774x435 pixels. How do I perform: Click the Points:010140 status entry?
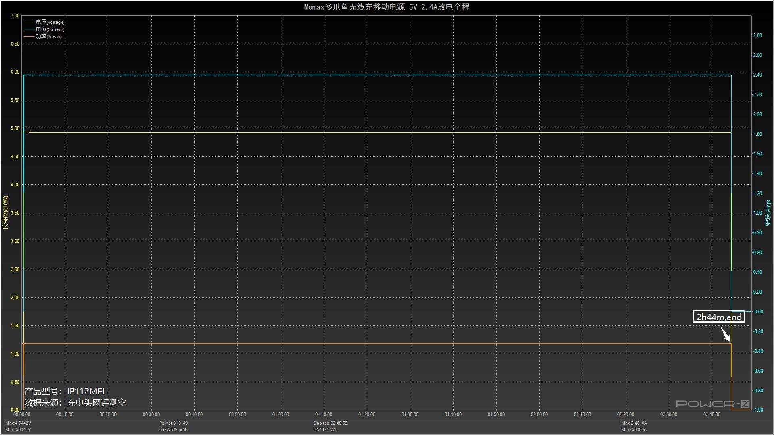(x=173, y=423)
